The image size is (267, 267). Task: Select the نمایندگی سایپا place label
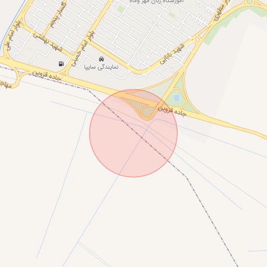pos(101,67)
